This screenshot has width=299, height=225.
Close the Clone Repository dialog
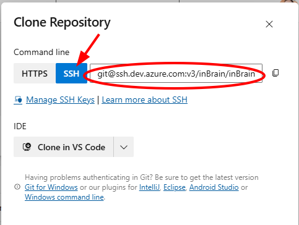coord(269,24)
